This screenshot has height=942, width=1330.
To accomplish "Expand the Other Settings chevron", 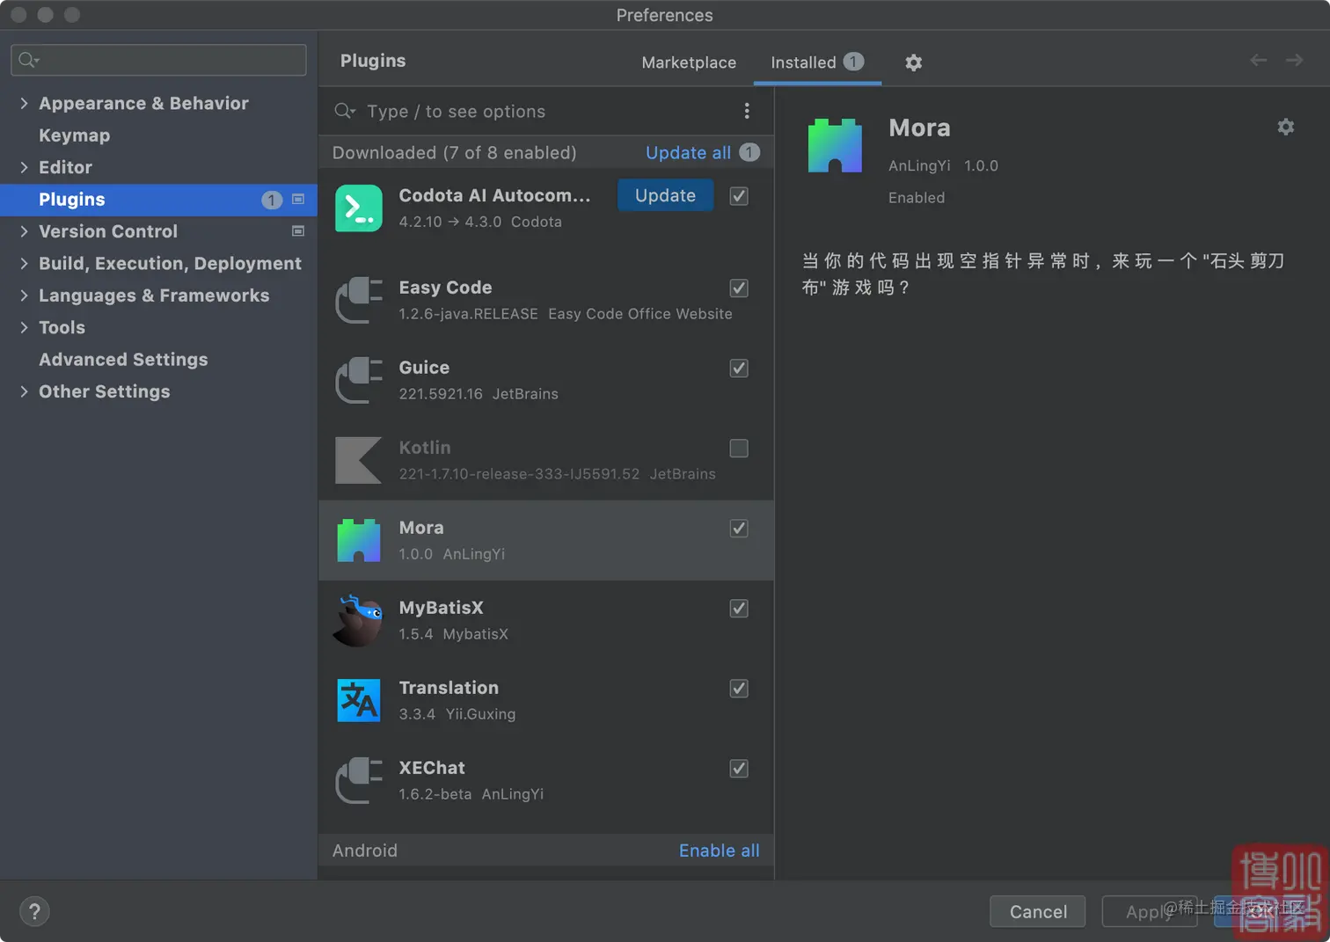I will click(24, 391).
